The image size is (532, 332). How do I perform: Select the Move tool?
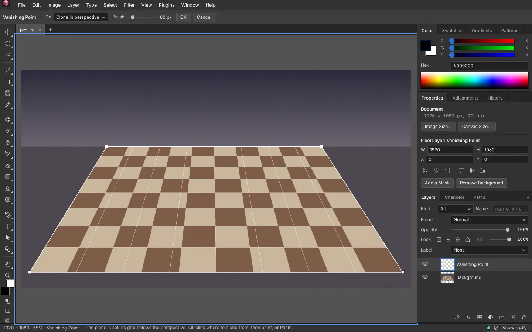point(8,32)
